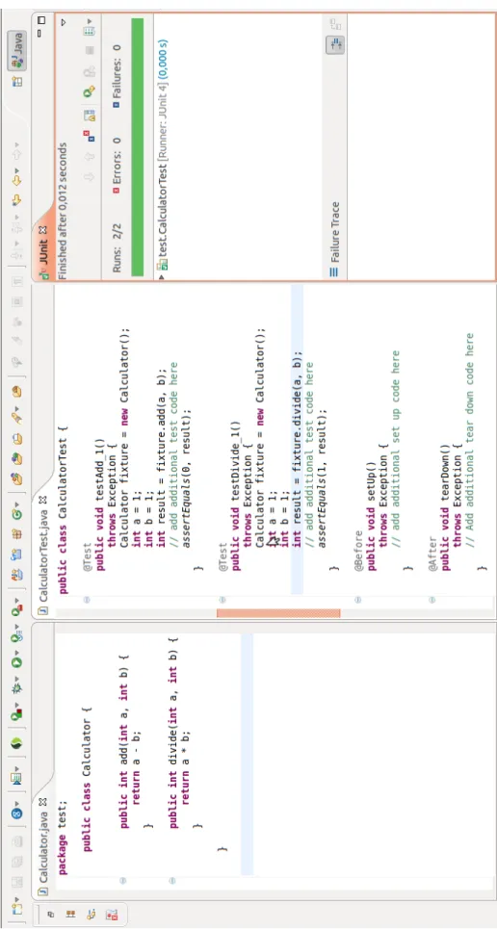Click Test Run History icon in JUnit view
Screen dimensions: 497x929
pos(89,32)
